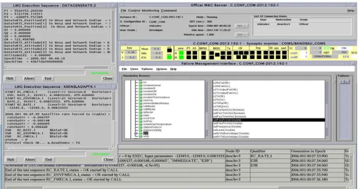Click the KERNELADAPTR.1 command input field
The width and height of the screenshot is (358, 189).
pyautogui.click(x=45, y=154)
